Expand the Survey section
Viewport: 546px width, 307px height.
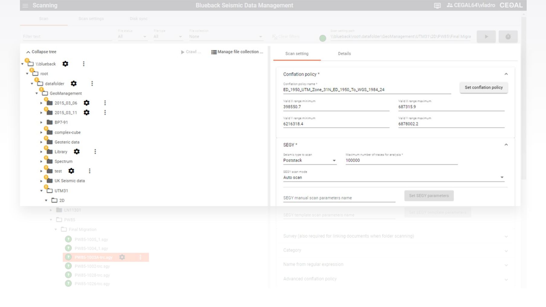(506, 236)
